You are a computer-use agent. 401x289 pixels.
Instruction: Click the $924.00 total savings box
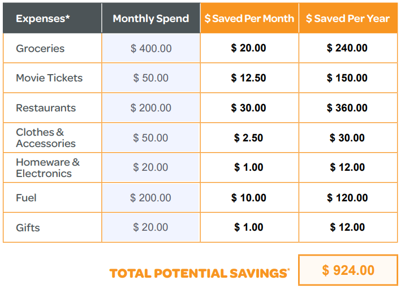click(348, 270)
